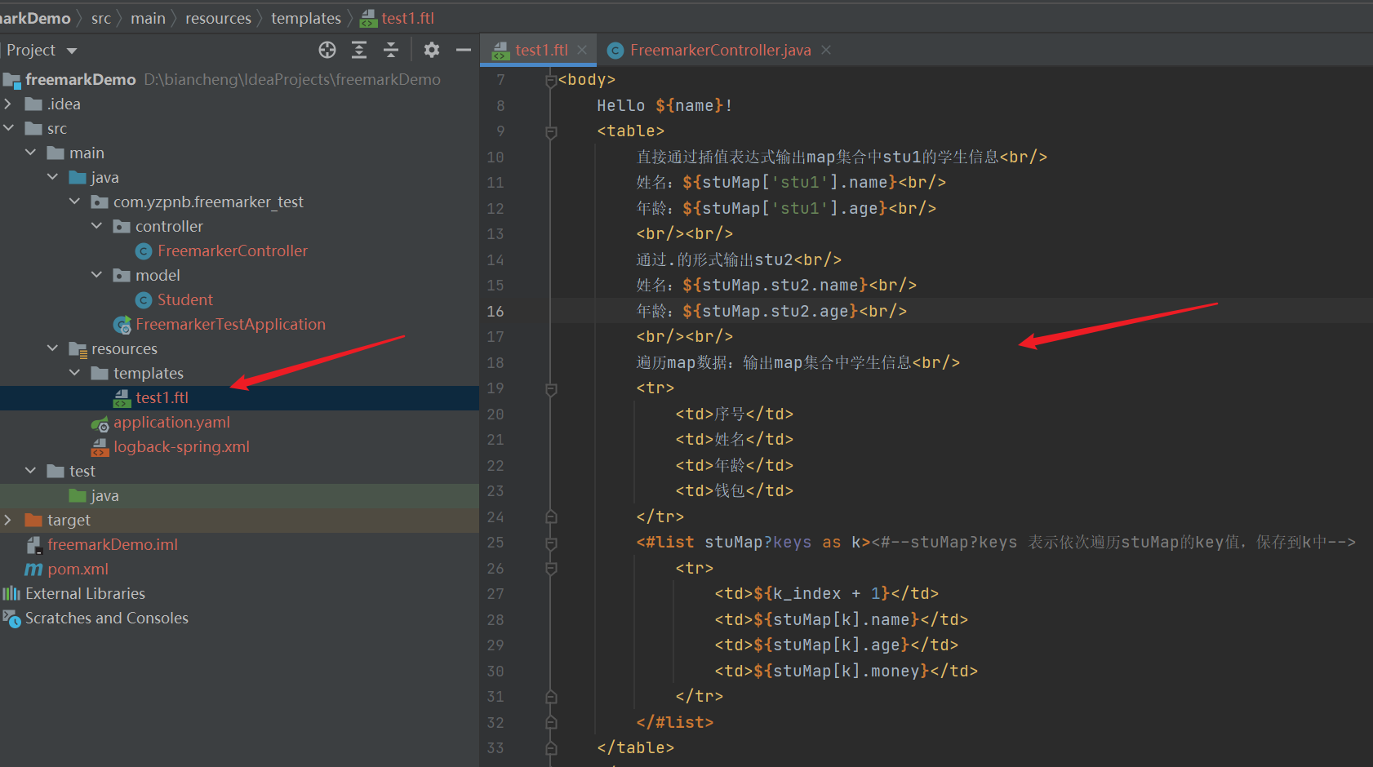Click fold end marker at line 32

coord(551,722)
